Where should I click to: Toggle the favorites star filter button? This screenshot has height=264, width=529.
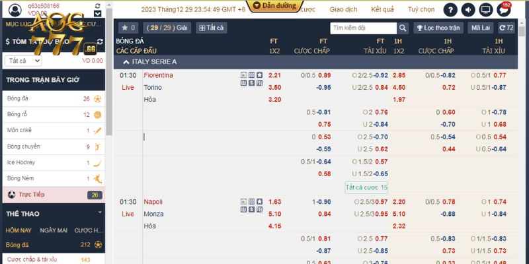coord(128,28)
